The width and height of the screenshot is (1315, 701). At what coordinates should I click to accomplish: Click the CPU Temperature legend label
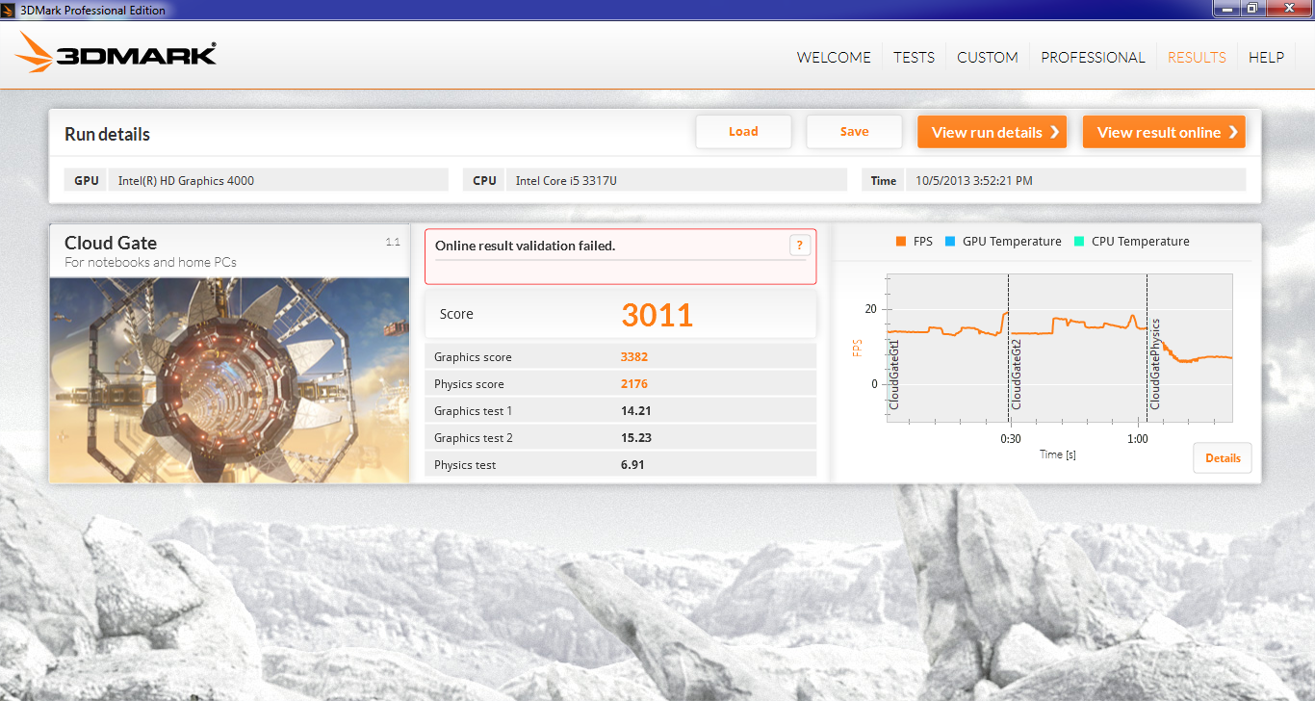(1141, 242)
